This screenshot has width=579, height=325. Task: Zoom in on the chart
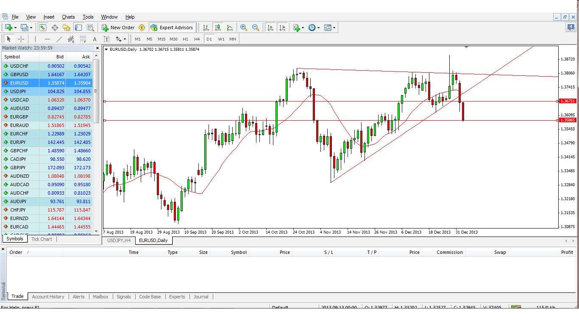point(244,28)
